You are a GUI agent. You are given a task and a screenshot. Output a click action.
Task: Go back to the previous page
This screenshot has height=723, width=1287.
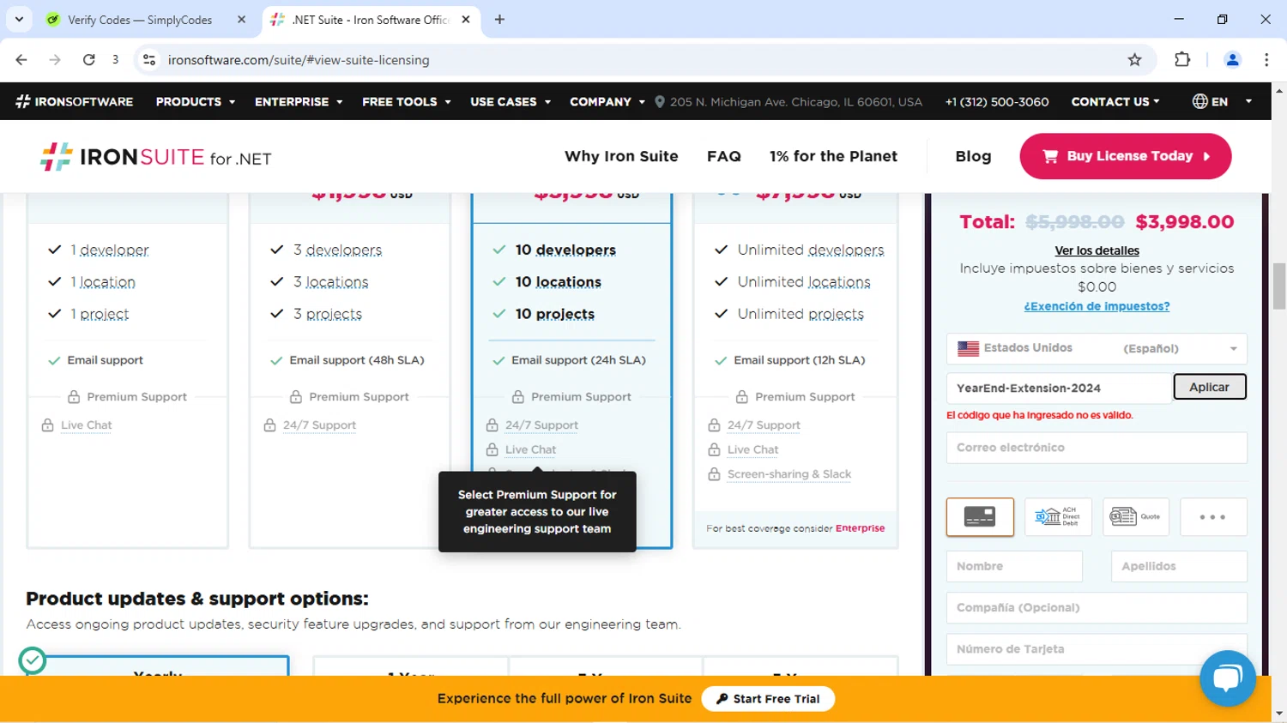[x=21, y=59]
